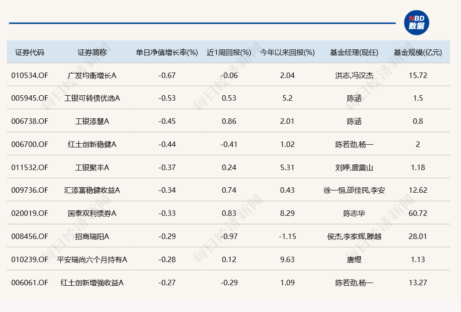
Task: Click fund size value 13.27
Action: pos(417,283)
